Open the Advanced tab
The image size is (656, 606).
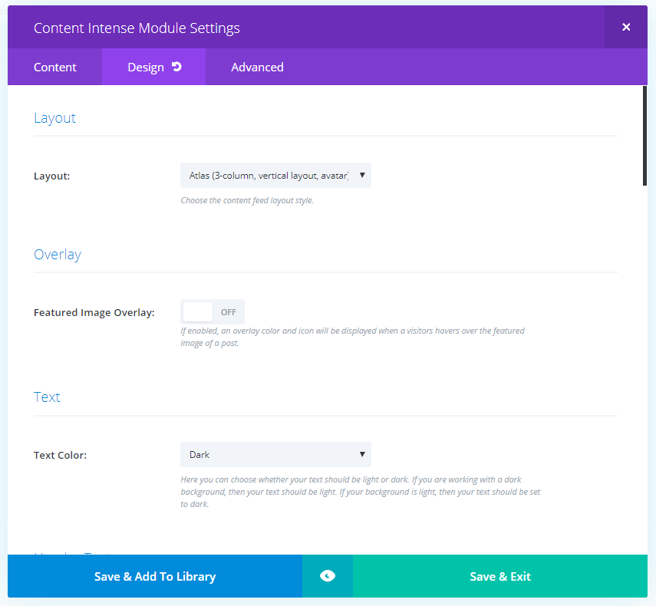(x=257, y=68)
